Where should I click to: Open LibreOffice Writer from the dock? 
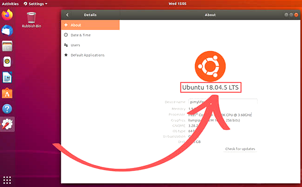click(x=7, y=78)
